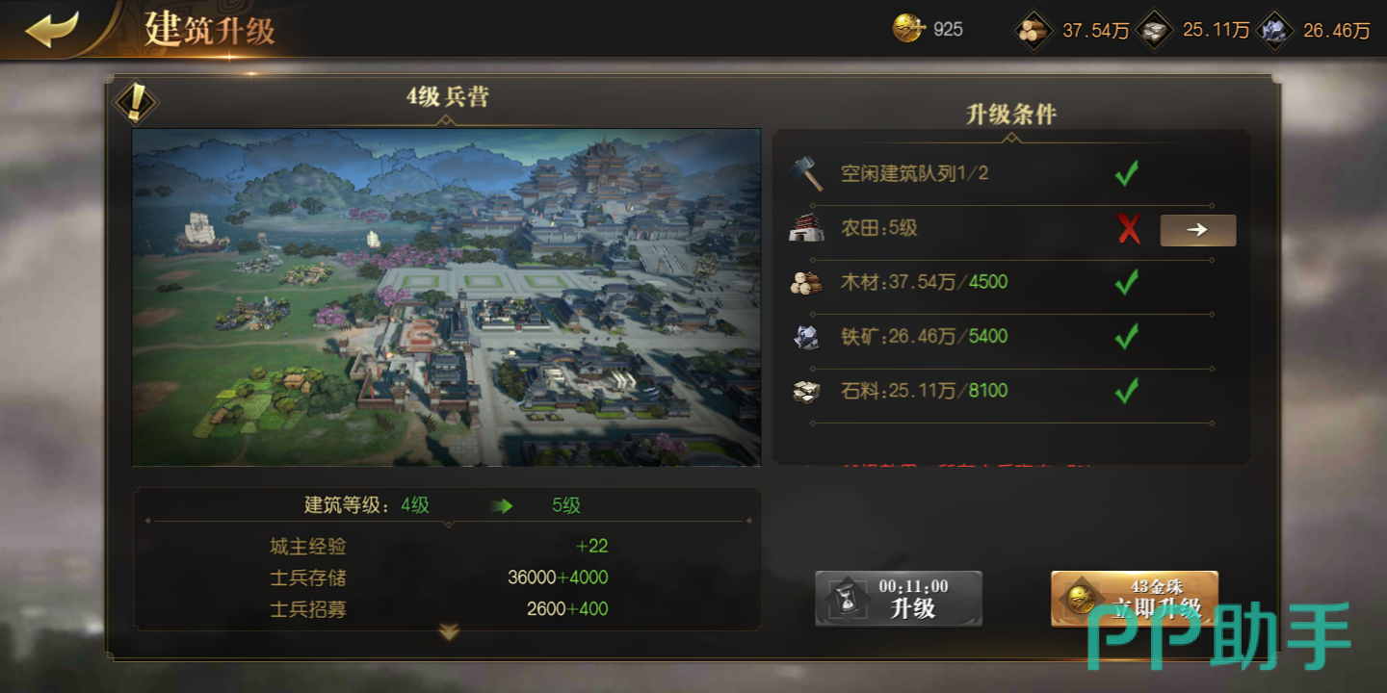Expand under the 升级条件 header notch
The height and width of the screenshot is (693, 1387).
(x=1011, y=138)
